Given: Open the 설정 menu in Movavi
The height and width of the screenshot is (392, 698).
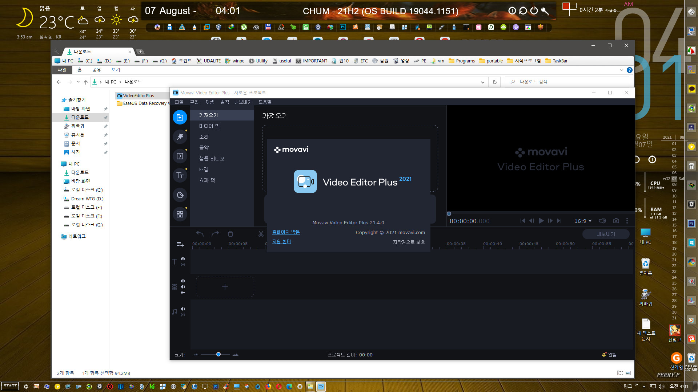Looking at the screenshot, I should pyautogui.click(x=225, y=102).
